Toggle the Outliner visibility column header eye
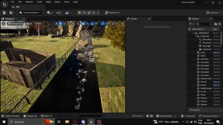 point(189,29)
